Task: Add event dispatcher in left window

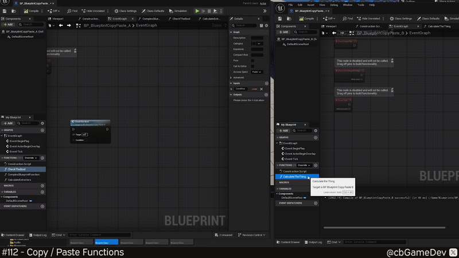Action: (x=42, y=206)
